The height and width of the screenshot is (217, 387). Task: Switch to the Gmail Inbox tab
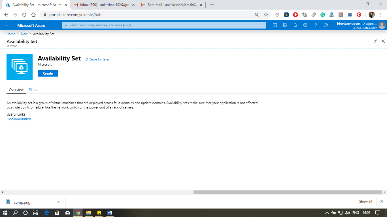coord(104,5)
